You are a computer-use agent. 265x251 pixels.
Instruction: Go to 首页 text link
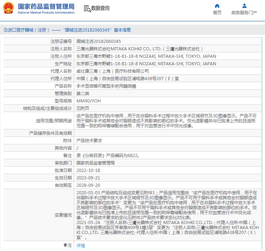pyautogui.click(x=217, y=13)
